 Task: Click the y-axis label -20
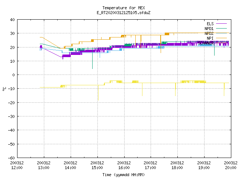(11, 103)
